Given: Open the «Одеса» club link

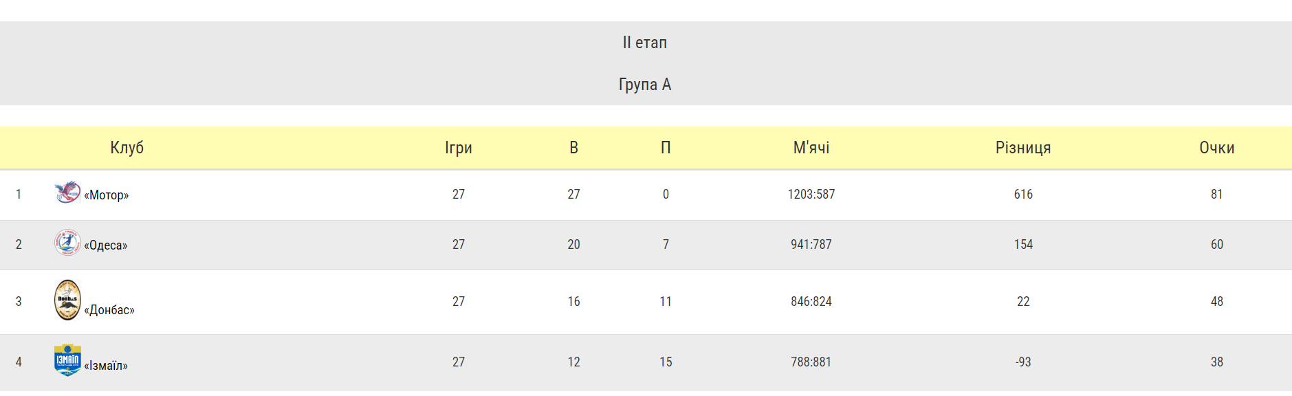Looking at the screenshot, I should pyautogui.click(x=106, y=245).
